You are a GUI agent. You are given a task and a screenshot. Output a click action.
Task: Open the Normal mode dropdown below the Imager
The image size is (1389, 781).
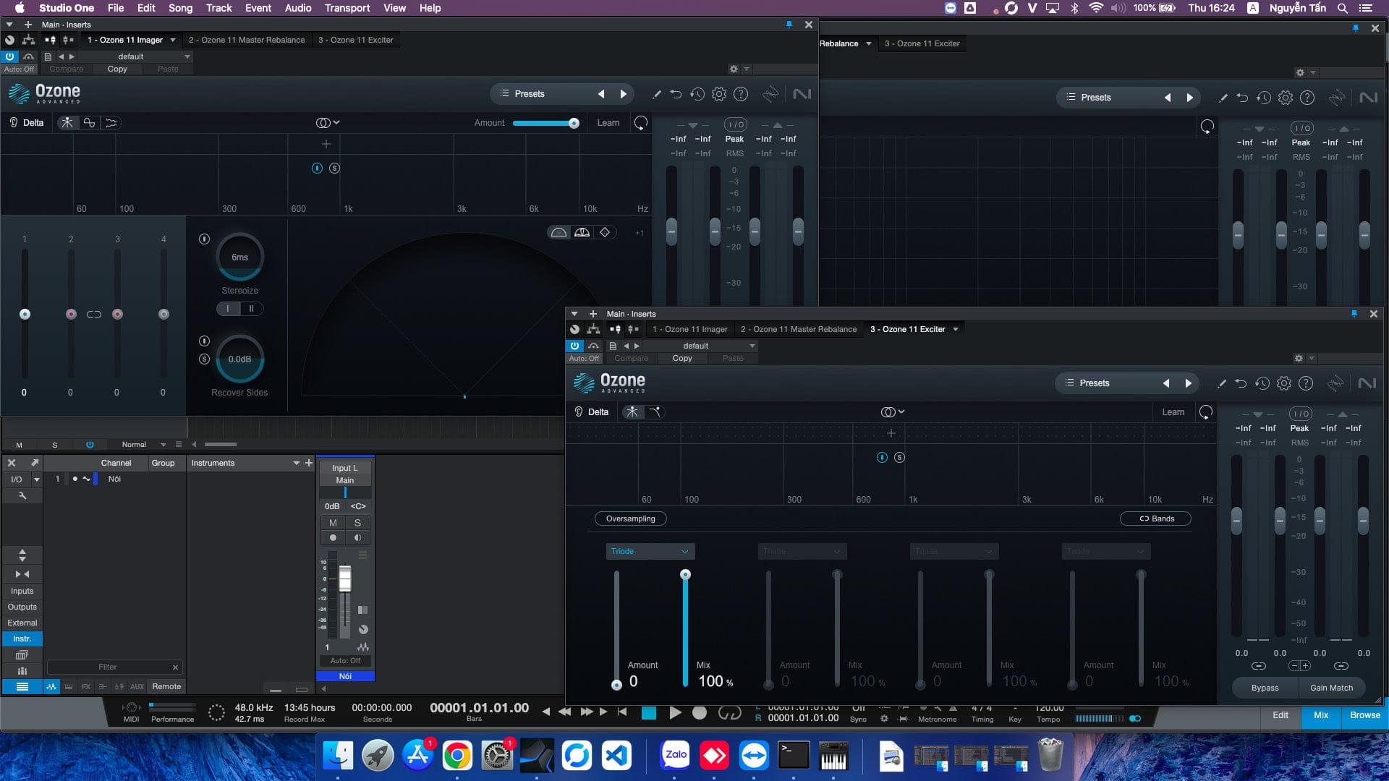(143, 445)
